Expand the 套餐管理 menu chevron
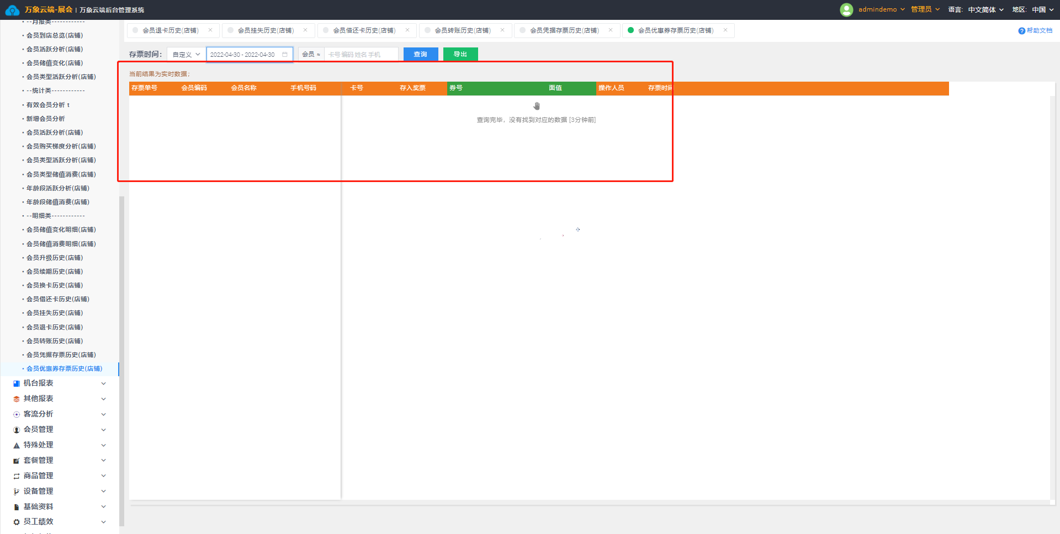This screenshot has width=1060, height=534. point(103,461)
